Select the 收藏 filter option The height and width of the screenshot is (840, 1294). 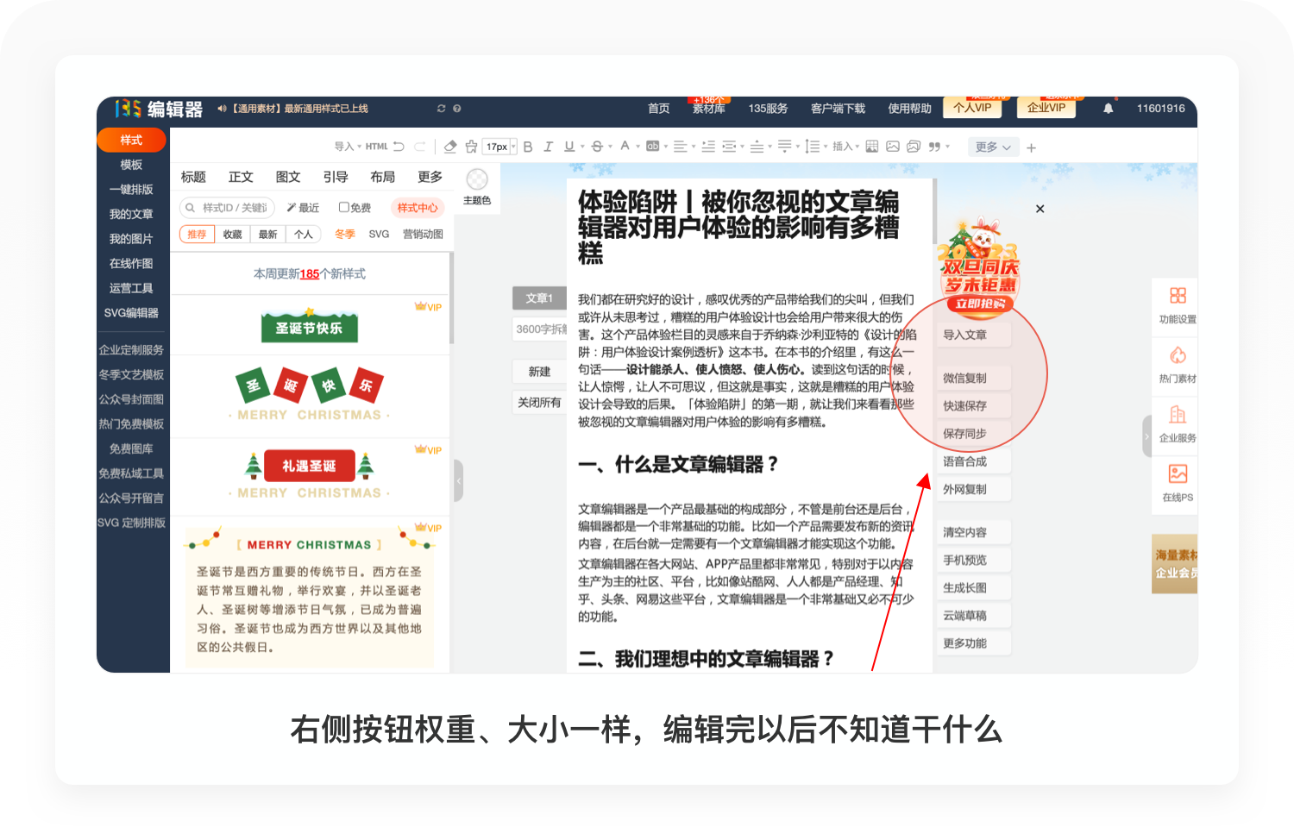coord(232,235)
